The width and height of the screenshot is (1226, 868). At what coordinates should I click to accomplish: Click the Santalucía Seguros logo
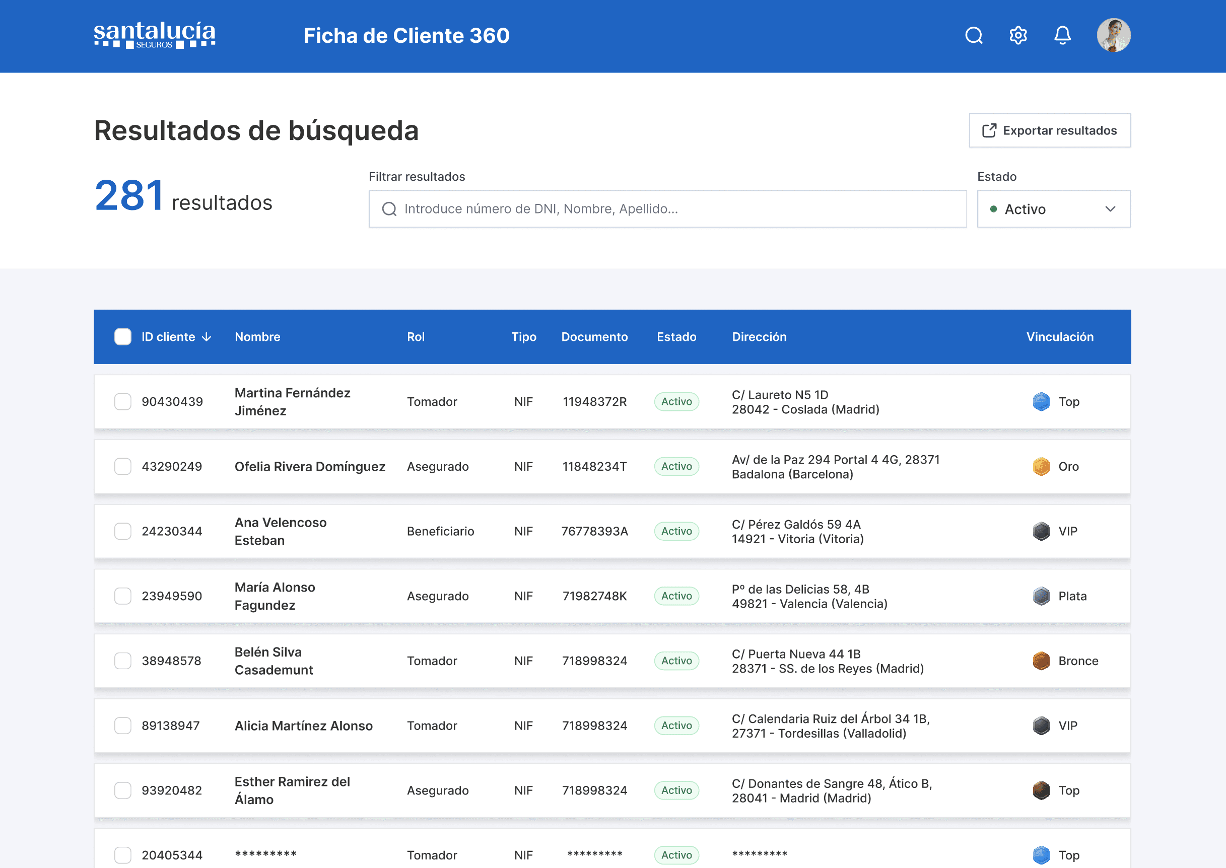[155, 35]
